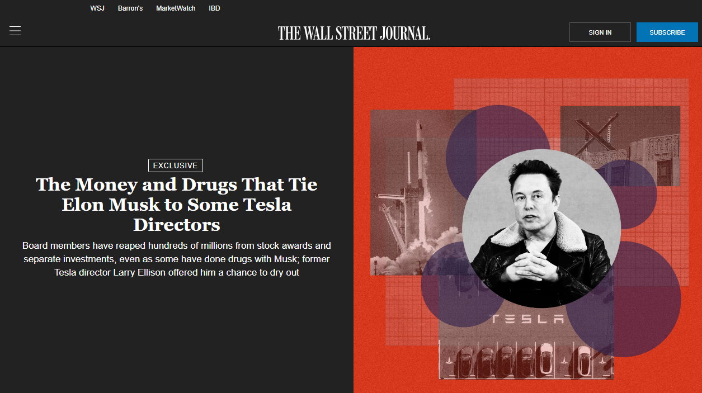Click the blue Subscribe button
This screenshot has height=393, width=702.
[667, 32]
